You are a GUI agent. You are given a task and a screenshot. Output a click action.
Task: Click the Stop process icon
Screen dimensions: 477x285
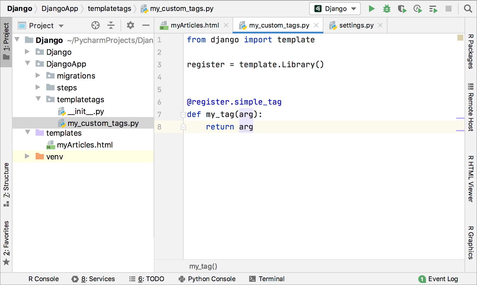click(449, 9)
